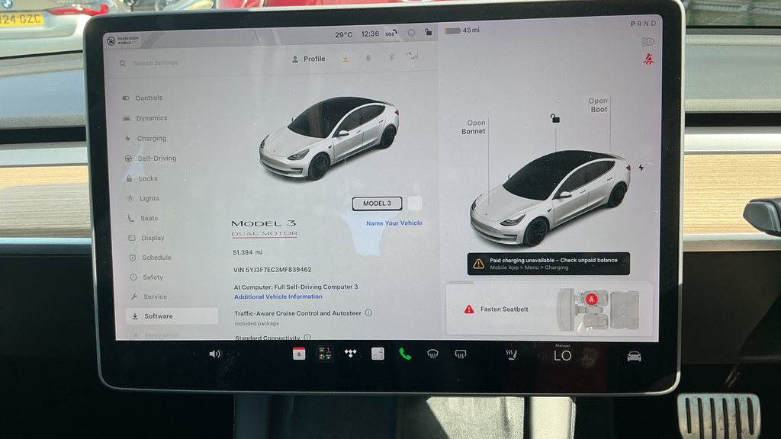Click Name Your Vehicle link
The width and height of the screenshot is (781, 439).
coord(394,223)
